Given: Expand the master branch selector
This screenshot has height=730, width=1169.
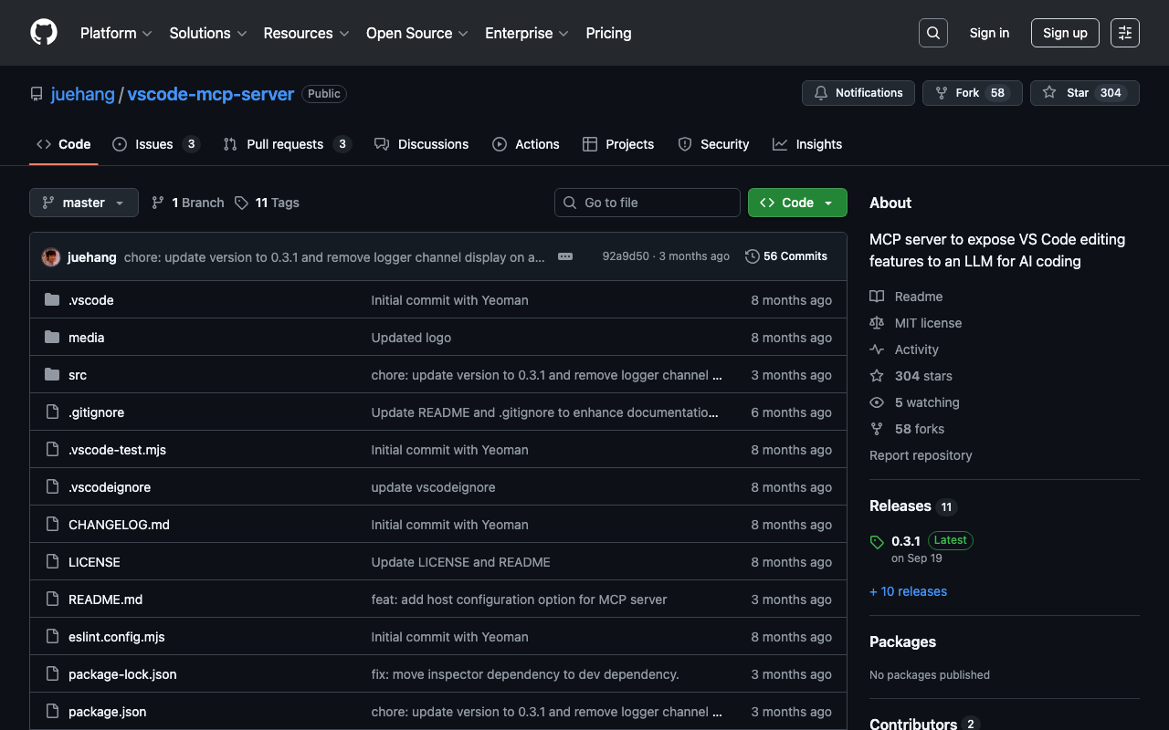Looking at the screenshot, I should 83,203.
